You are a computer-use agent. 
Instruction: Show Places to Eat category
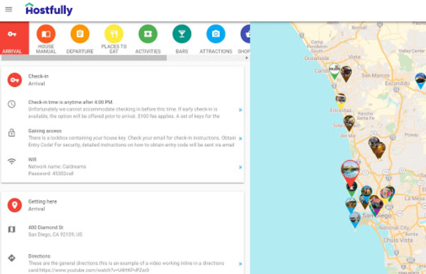tap(114, 39)
